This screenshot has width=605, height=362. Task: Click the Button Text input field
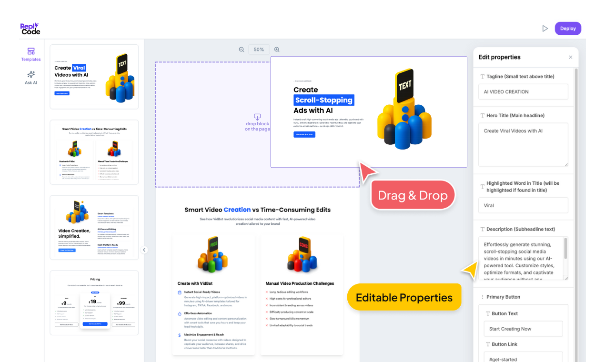(x=523, y=329)
